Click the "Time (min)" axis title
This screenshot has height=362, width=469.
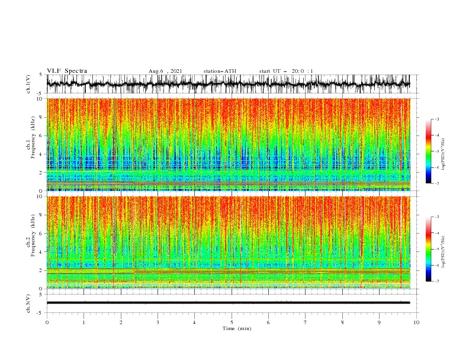(237, 328)
